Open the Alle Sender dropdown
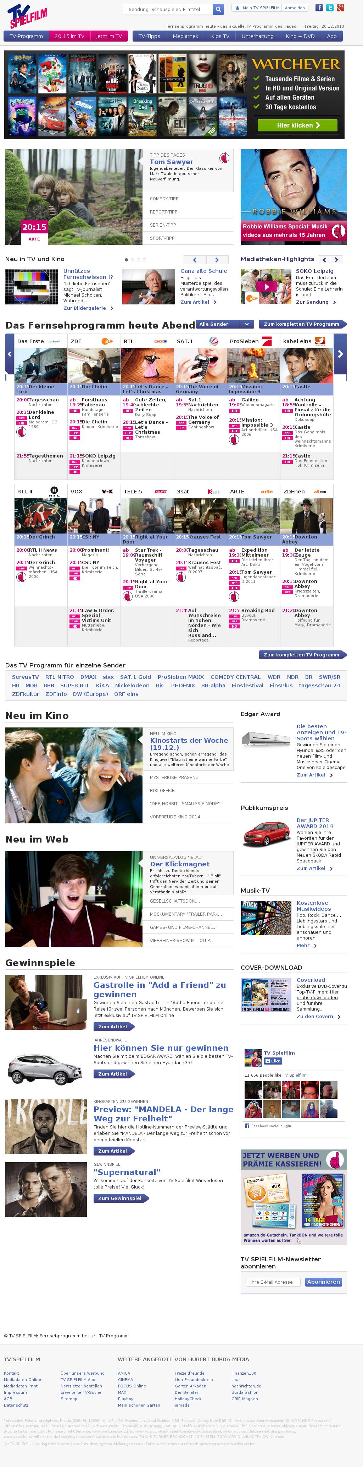 coord(225,324)
